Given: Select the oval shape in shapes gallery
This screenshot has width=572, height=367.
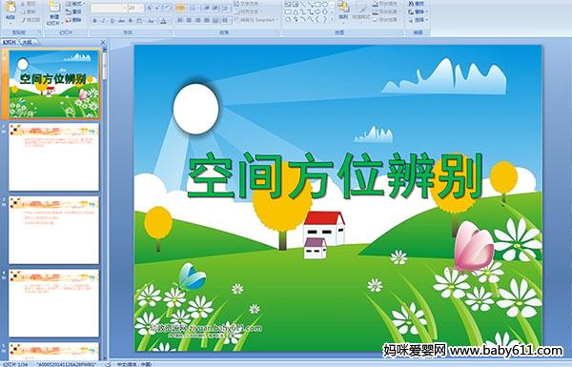Looking at the screenshot, I should [325, 4].
